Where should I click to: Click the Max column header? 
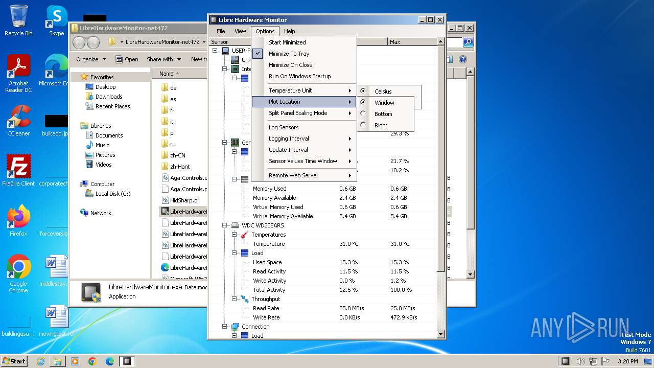click(412, 42)
